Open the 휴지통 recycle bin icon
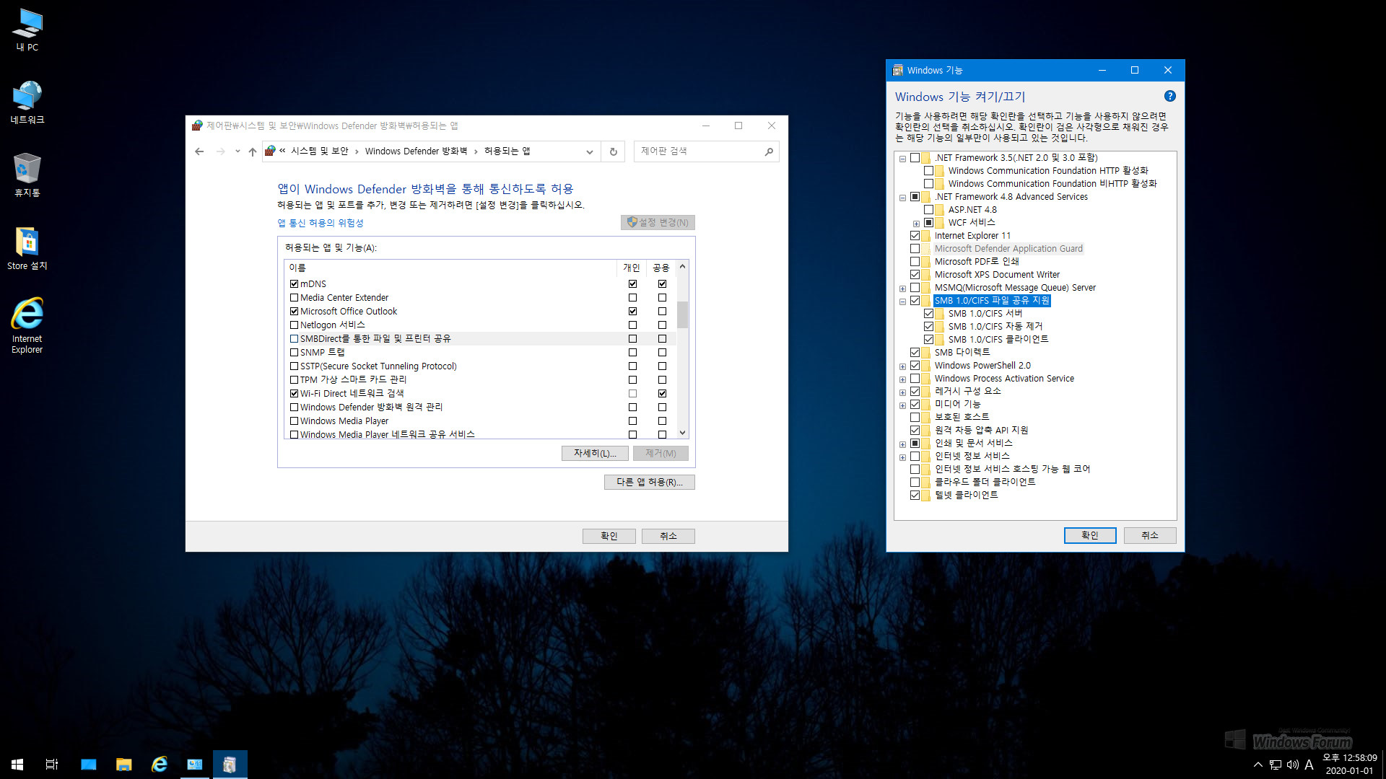 27,175
